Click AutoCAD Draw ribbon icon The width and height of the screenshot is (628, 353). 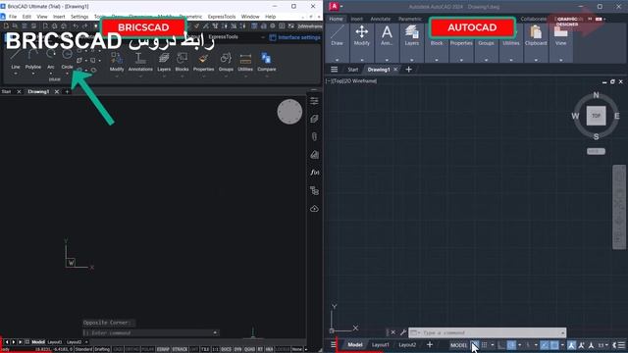coord(337,32)
